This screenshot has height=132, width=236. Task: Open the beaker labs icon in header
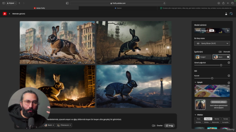(226, 14)
